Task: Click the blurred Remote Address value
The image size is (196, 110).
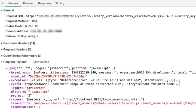Action: (x=46, y=31)
